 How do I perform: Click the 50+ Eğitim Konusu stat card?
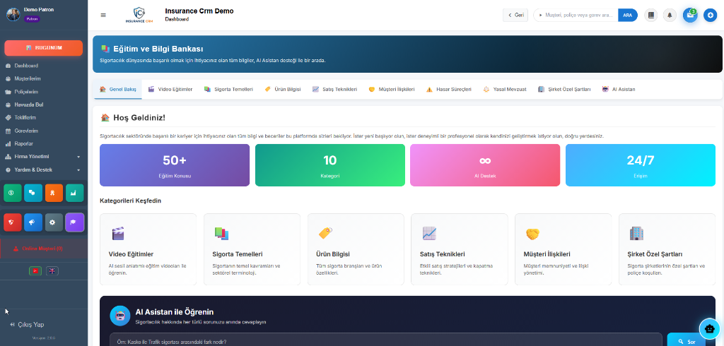click(x=175, y=165)
